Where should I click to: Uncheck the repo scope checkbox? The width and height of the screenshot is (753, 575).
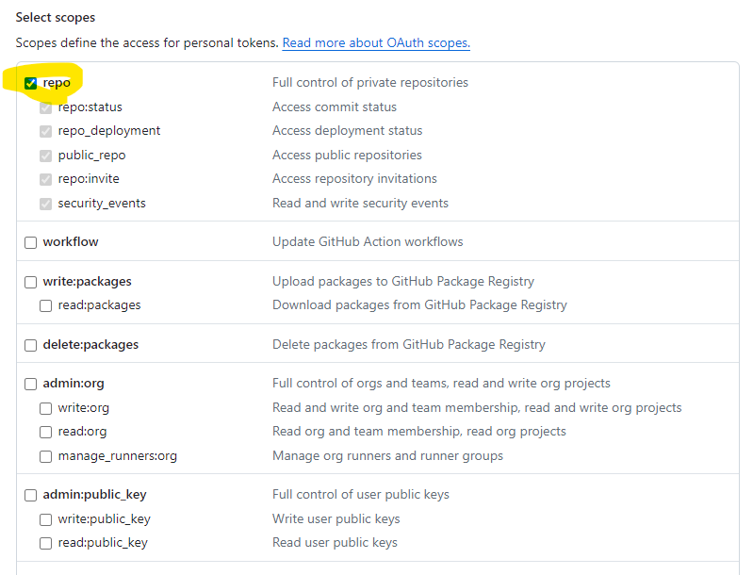[31, 83]
